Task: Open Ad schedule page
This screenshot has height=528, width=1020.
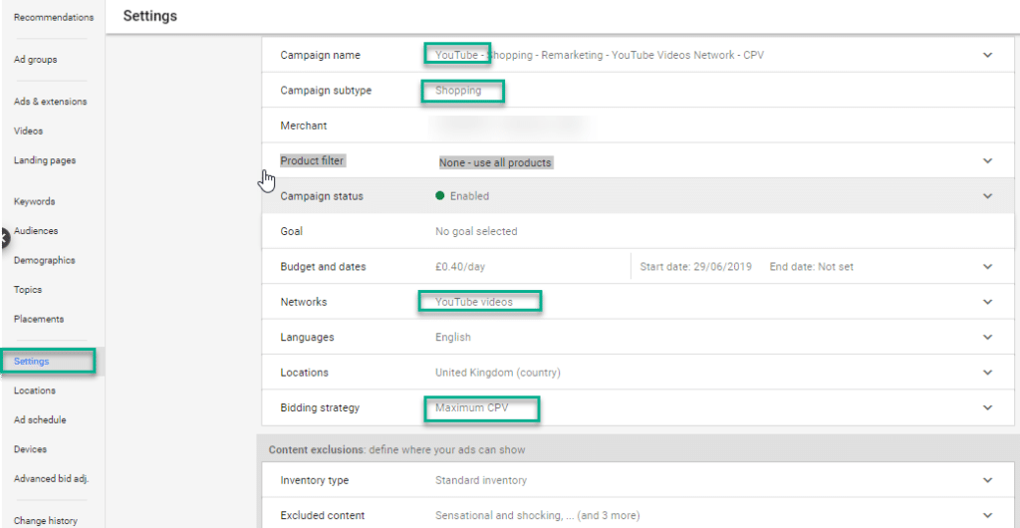Action: point(40,420)
